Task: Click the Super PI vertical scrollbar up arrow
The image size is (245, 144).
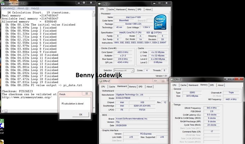Action: point(94,12)
